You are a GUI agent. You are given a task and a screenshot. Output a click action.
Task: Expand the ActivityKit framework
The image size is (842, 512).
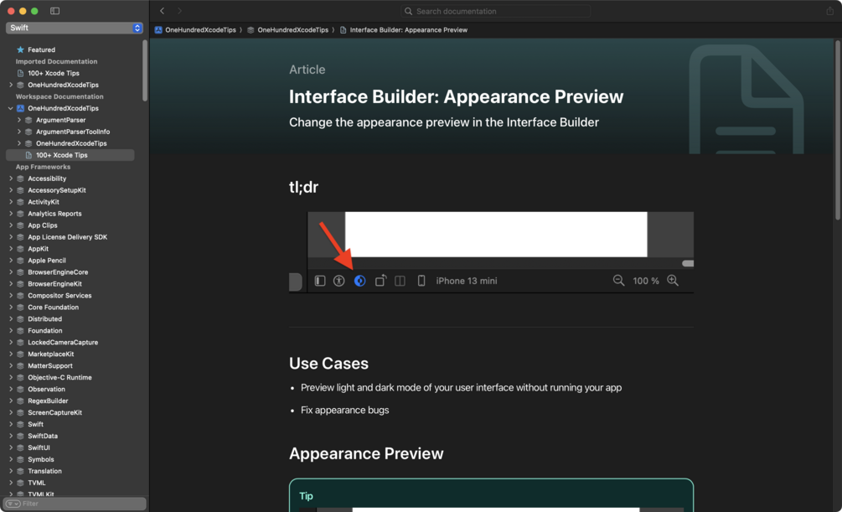(11, 202)
